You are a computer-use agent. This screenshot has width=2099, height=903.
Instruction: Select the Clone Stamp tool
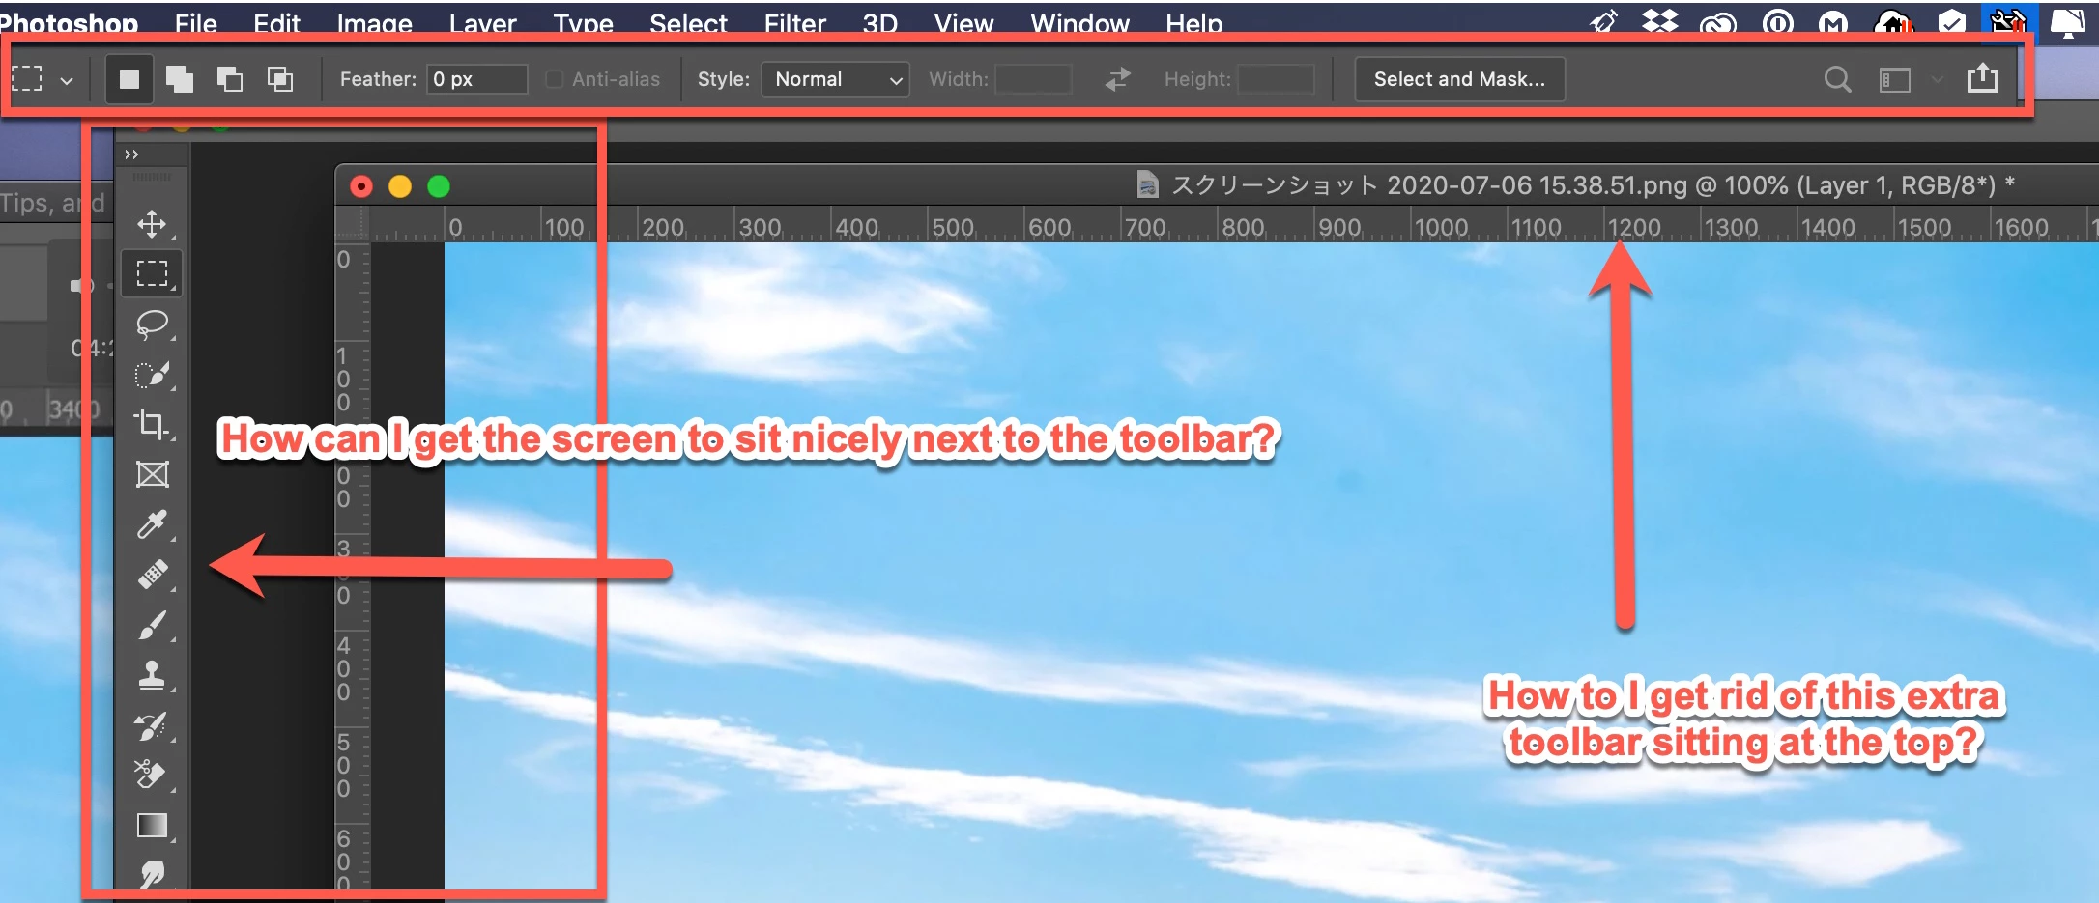[152, 675]
